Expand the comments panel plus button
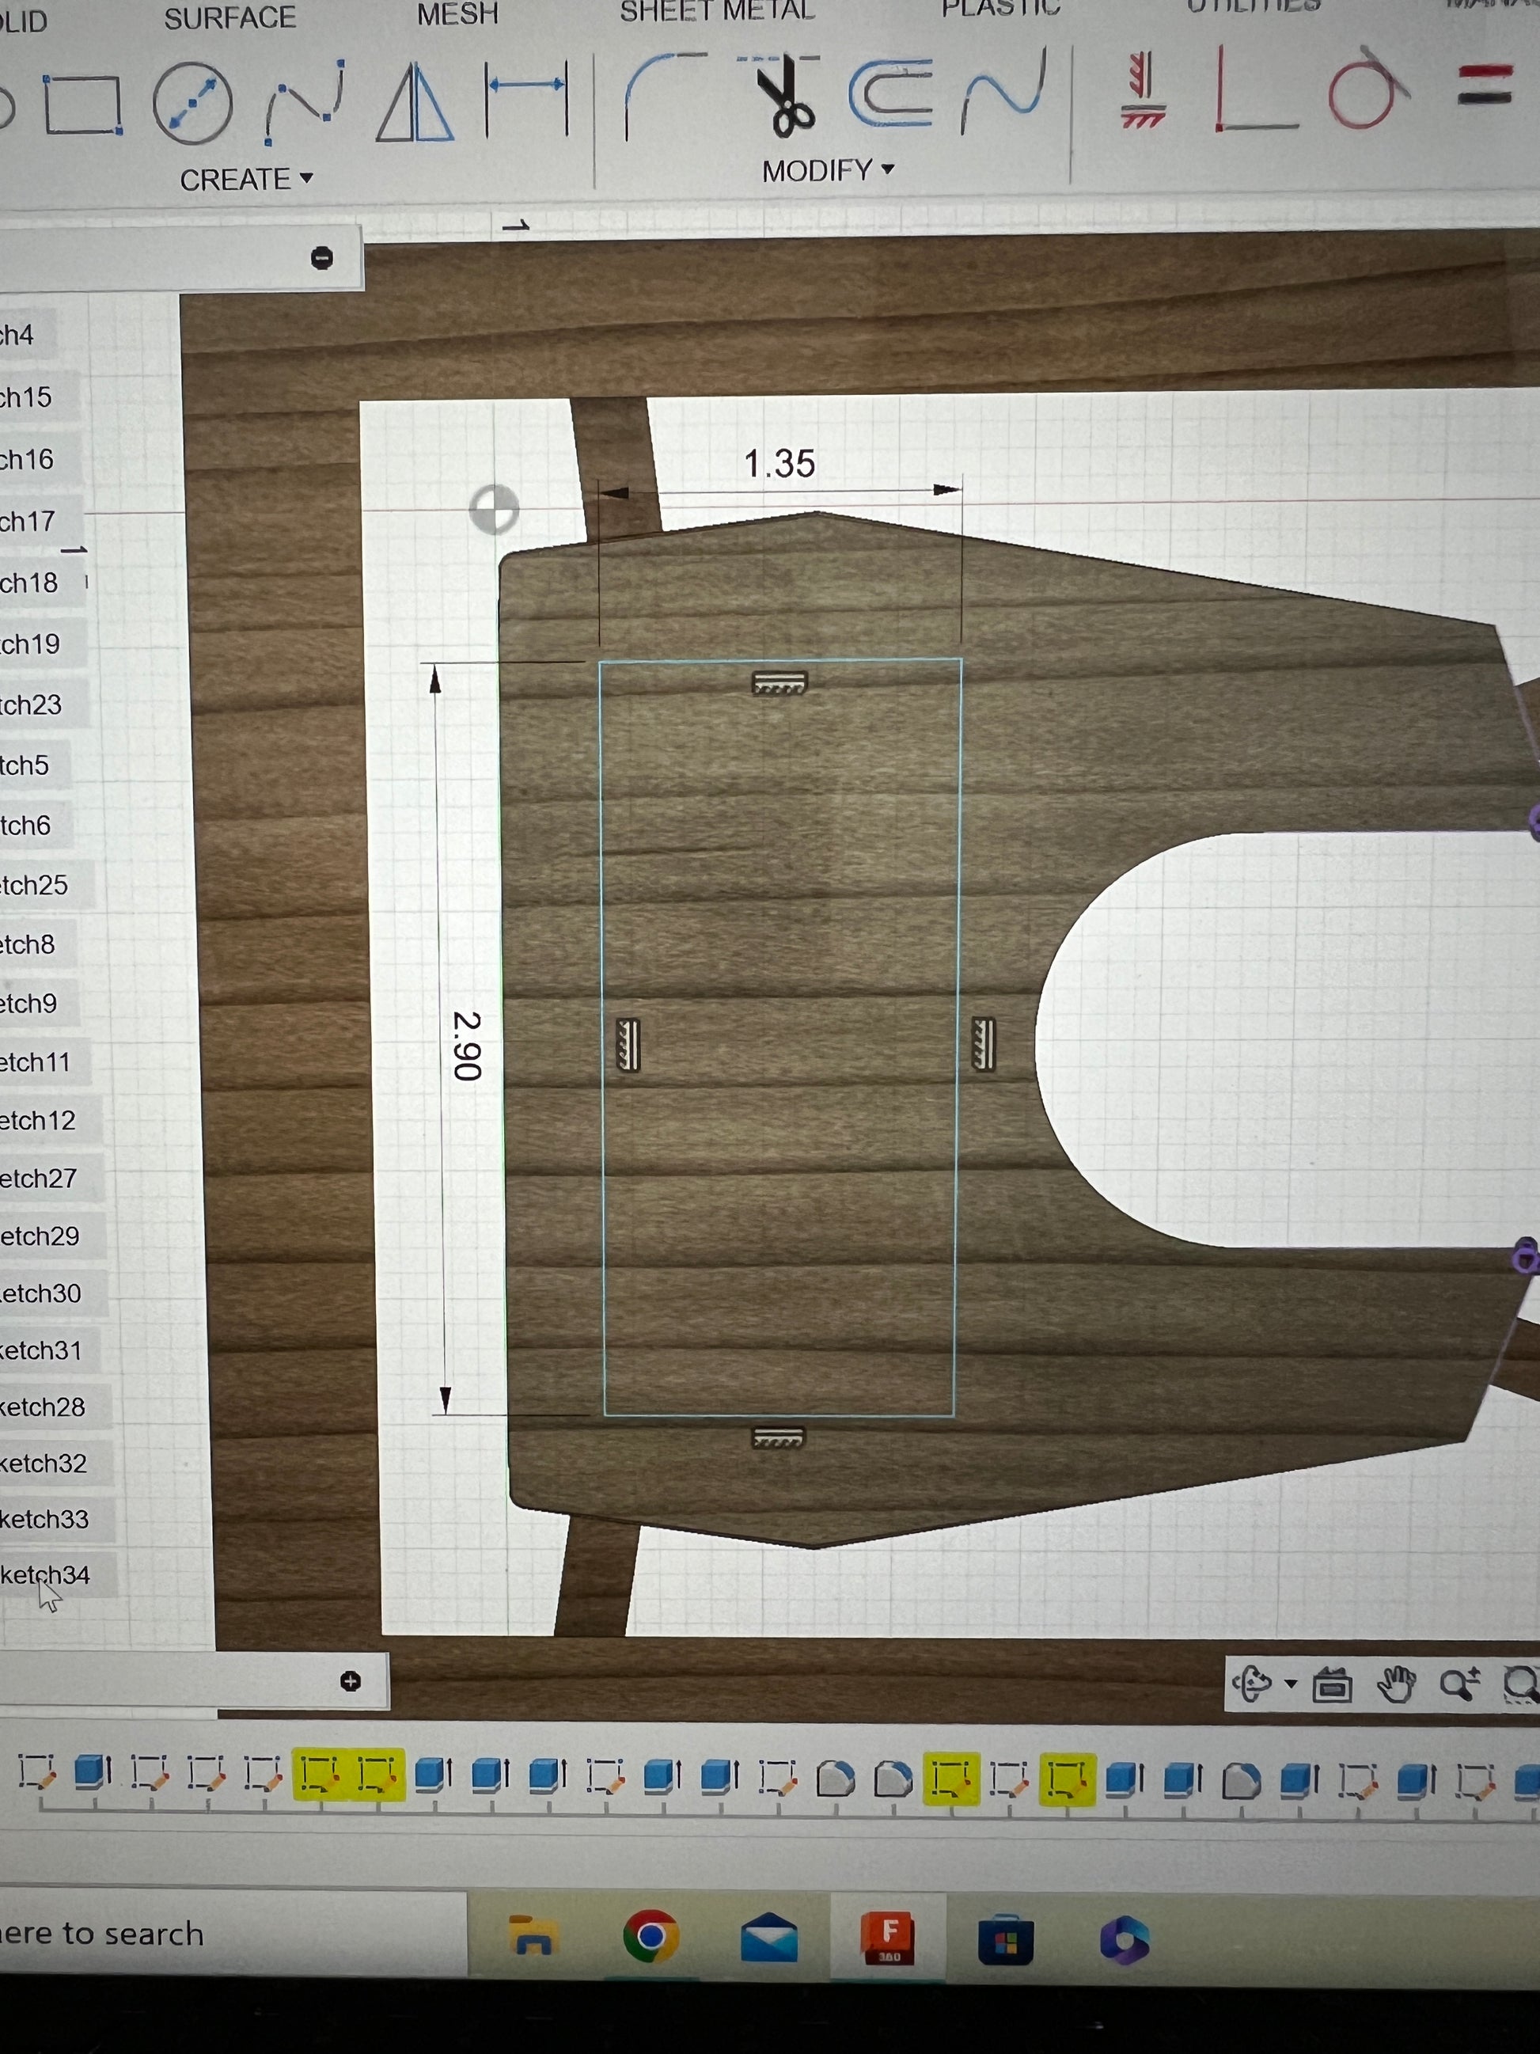This screenshot has width=1540, height=2054. [x=350, y=1682]
